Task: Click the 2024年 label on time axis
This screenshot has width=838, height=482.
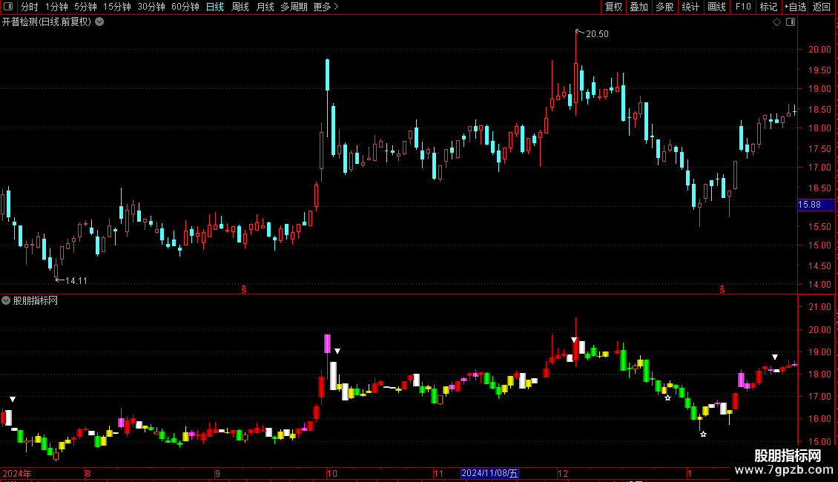Action: [17, 473]
